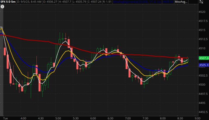
Task: Click the green 4507.24 last price bubble
Action: pyautogui.click(x=204, y=58)
